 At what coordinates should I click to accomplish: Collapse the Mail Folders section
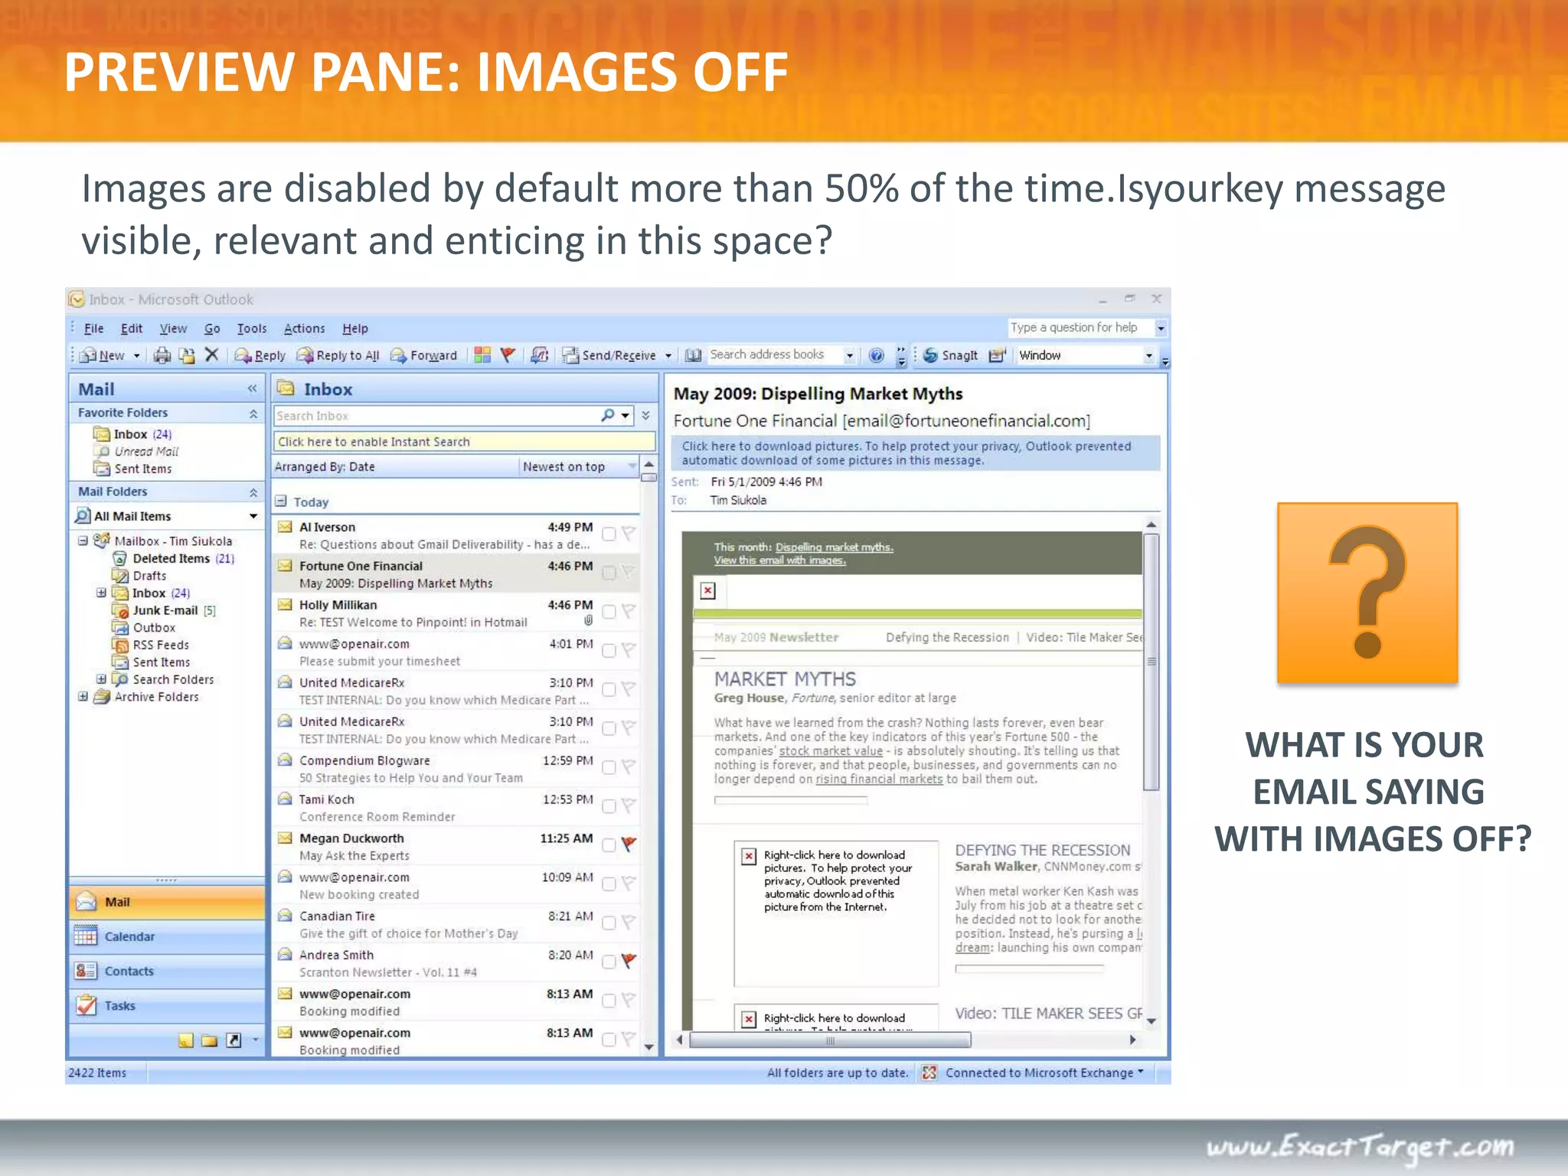(253, 492)
